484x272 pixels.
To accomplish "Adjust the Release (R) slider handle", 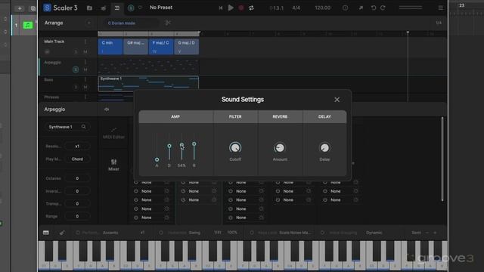I will tap(194, 144).
